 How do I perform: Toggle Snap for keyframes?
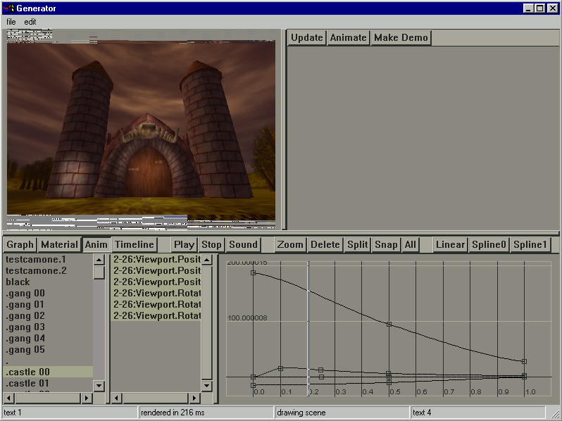click(x=386, y=245)
